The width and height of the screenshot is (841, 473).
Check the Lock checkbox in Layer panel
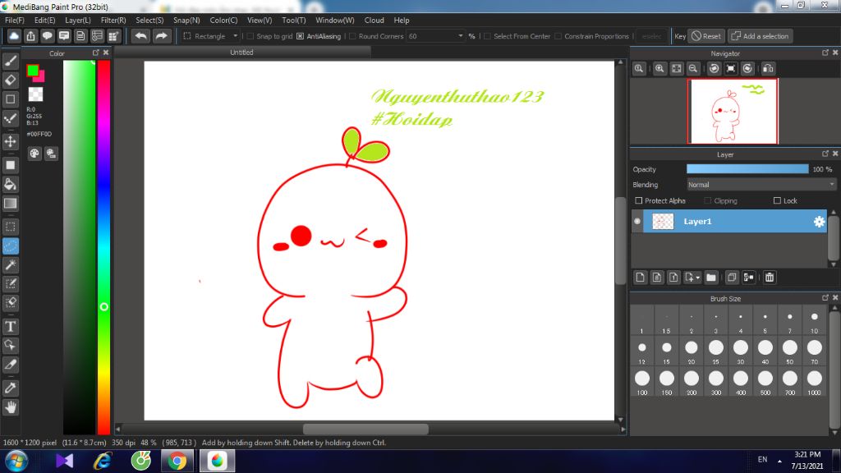(777, 200)
